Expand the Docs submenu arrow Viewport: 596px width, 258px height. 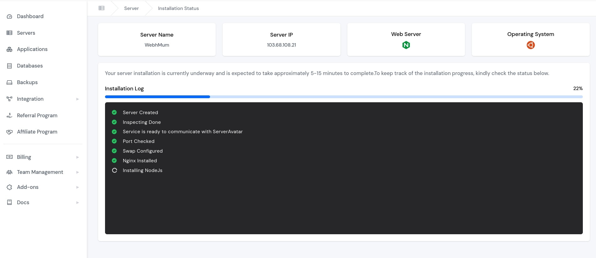click(77, 203)
